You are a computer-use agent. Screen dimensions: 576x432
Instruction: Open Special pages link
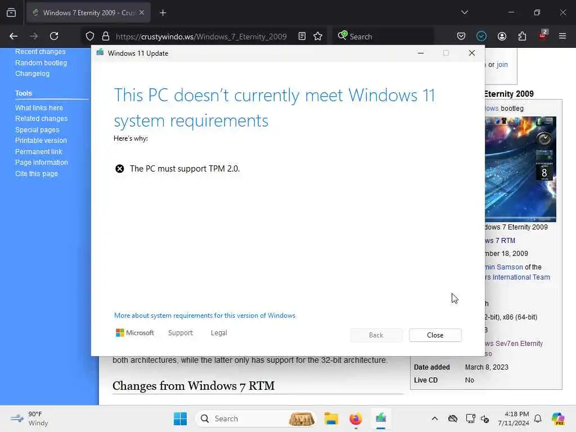click(37, 130)
